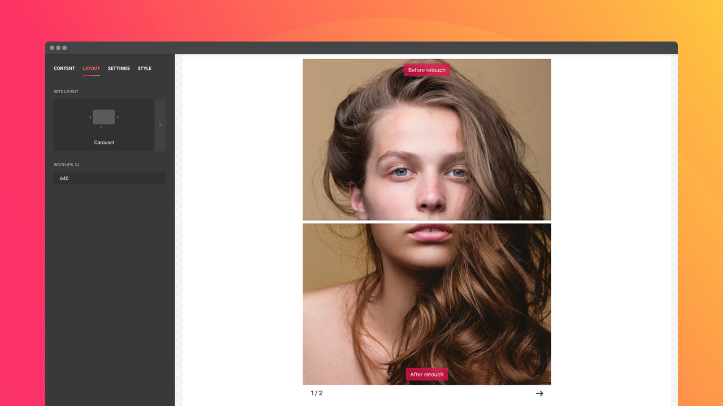723x406 pixels.
Task: Open the Settings tab
Action: coord(118,68)
